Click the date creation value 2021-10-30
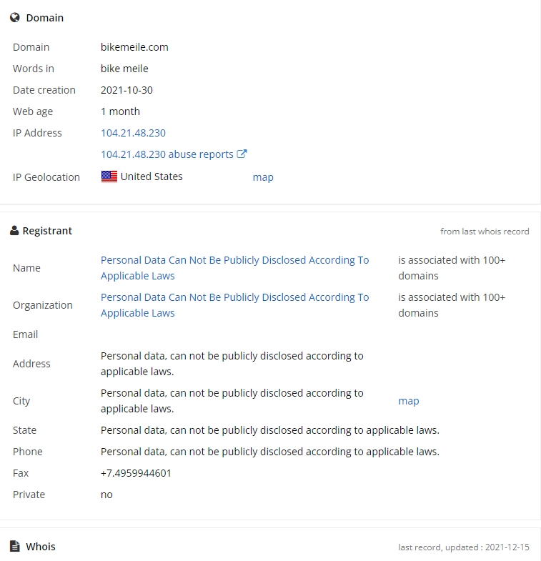This screenshot has height=561, width=541. tap(126, 90)
